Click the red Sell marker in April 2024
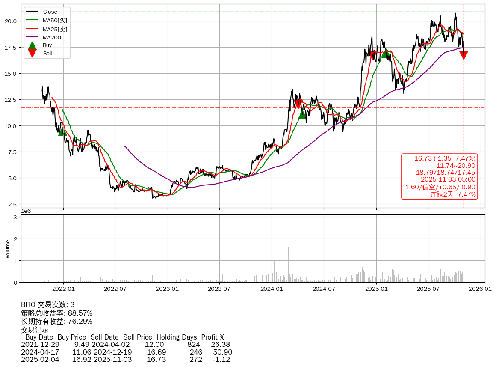Image resolution: width=496 pixels, height=367 pixels. [x=298, y=104]
